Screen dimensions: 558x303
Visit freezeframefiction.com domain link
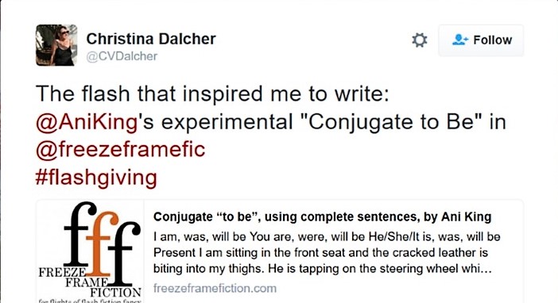click(x=215, y=288)
